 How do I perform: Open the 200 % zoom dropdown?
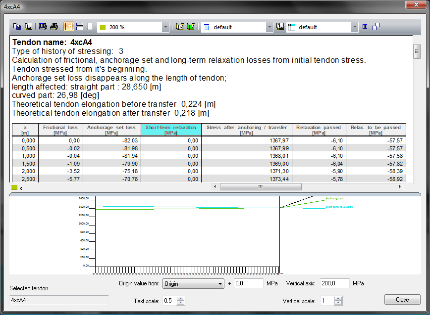(165, 27)
